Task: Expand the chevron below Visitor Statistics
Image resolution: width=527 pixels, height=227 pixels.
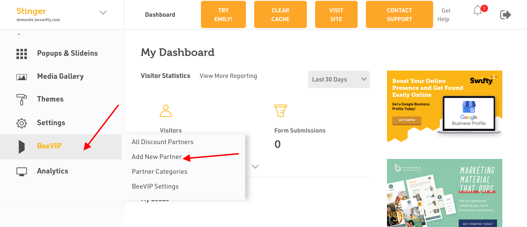Action: (255, 167)
